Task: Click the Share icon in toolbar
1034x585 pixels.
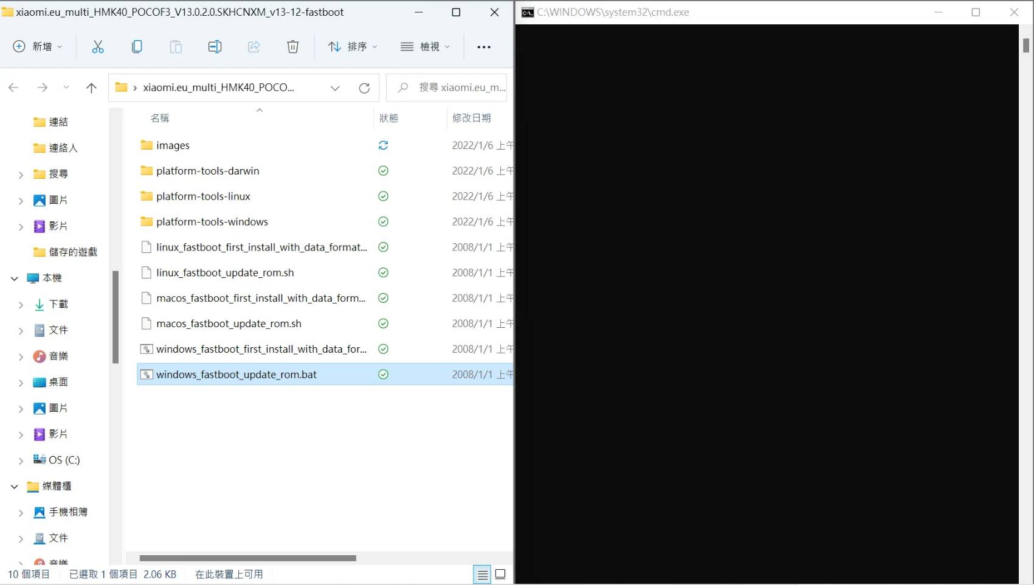Action: coord(254,47)
